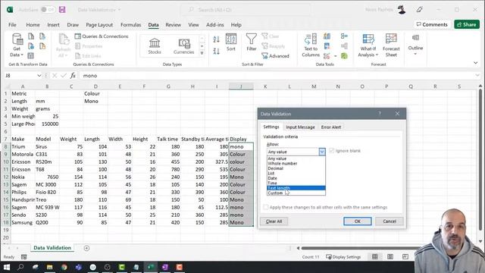Expand the Outline group

[415, 45]
